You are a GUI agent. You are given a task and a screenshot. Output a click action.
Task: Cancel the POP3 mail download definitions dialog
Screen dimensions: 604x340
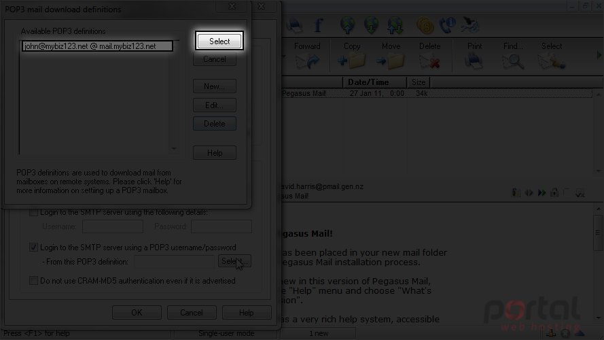coord(215,59)
